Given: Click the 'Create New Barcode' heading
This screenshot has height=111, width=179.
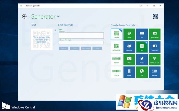Looking at the screenshot, I should (123, 25).
